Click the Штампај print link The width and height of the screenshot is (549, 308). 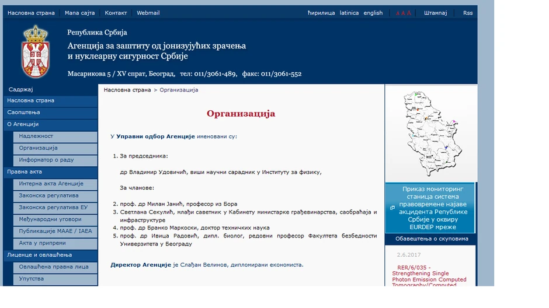click(x=435, y=13)
